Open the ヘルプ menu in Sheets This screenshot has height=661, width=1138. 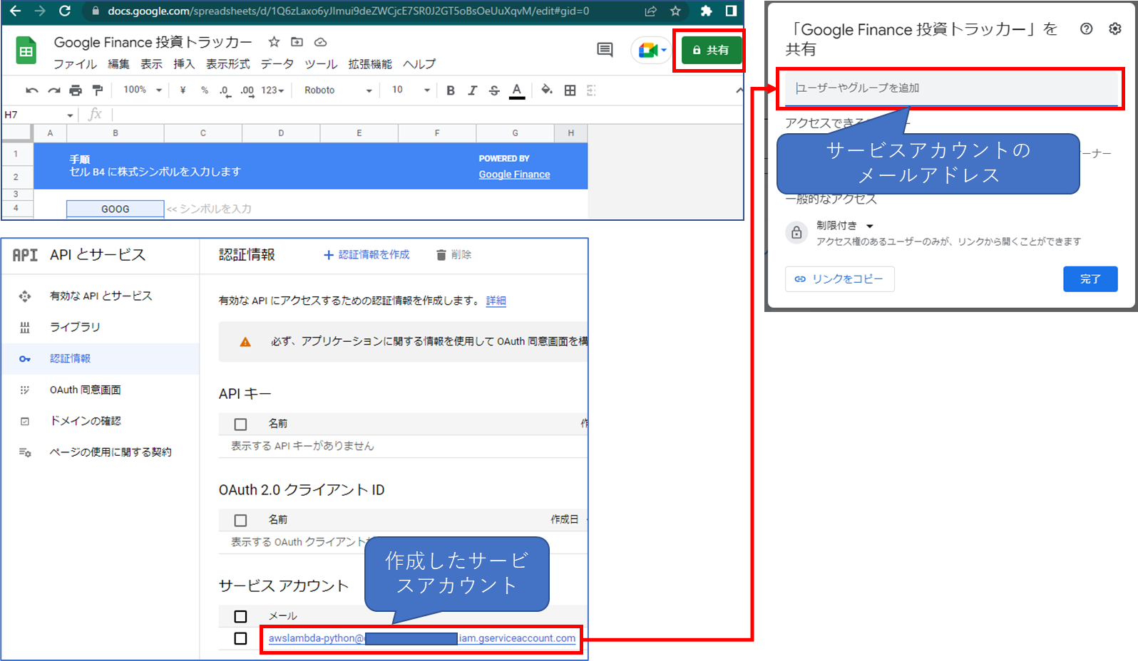pyautogui.click(x=419, y=64)
